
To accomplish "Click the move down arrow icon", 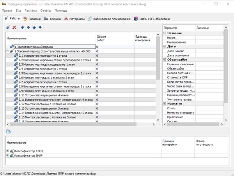I will tap(40, 27).
